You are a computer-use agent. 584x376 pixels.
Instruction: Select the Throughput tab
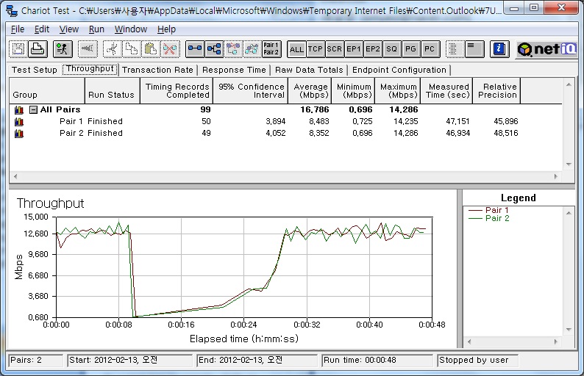click(90, 69)
